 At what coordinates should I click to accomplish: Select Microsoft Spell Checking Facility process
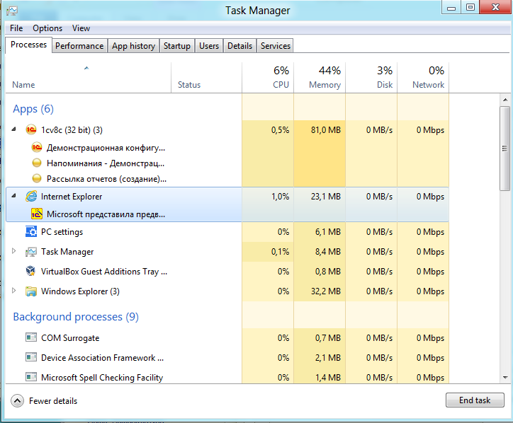(x=227, y=377)
